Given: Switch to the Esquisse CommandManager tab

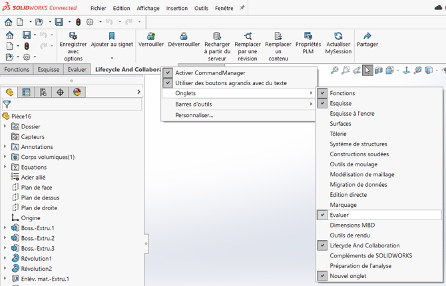Looking at the screenshot, I should pos(49,69).
